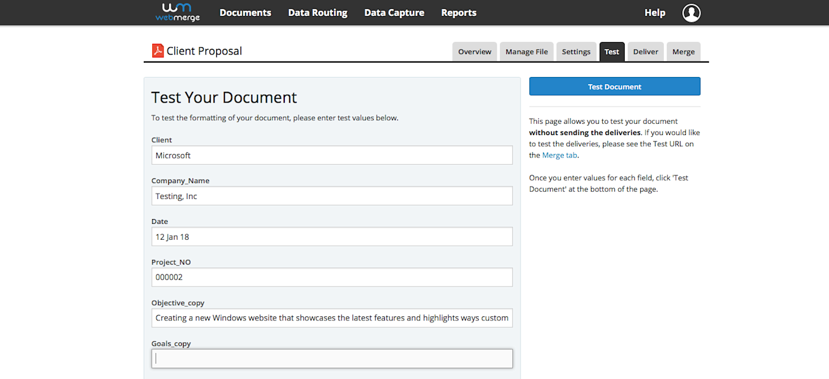Click the Client field containing Microsoft
Screen dimensions: 829x379
tap(332, 155)
